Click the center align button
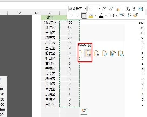This screenshot has height=117, width=147. 84,15
